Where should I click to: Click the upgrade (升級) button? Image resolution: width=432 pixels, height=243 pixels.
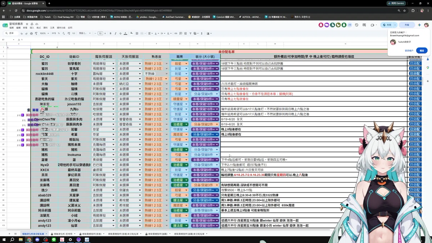pyautogui.click(x=407, y=25)
